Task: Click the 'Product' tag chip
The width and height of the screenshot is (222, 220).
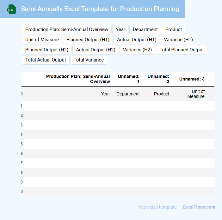Action: pos(174,29)
